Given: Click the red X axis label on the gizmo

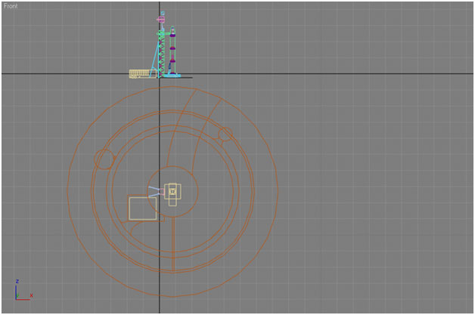Looking at the screenshot, I should tap(31, 295).
